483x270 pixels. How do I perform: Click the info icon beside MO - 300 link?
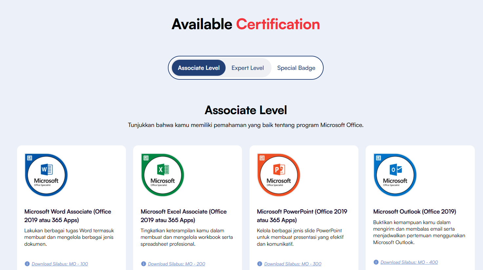(259, 264)
